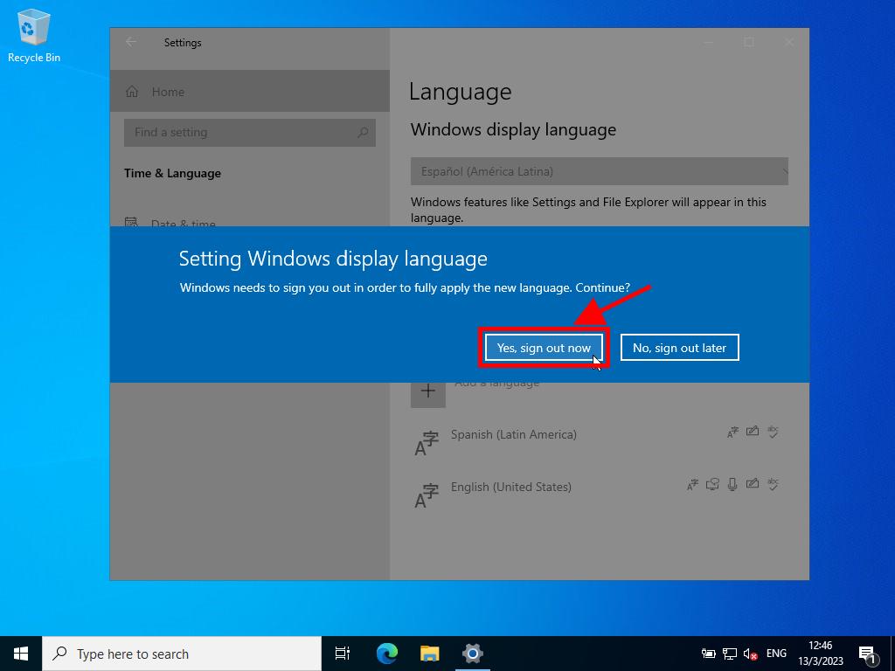
Task: Click the taskbar 'Type here to search' box
Action: coord(182,654)
